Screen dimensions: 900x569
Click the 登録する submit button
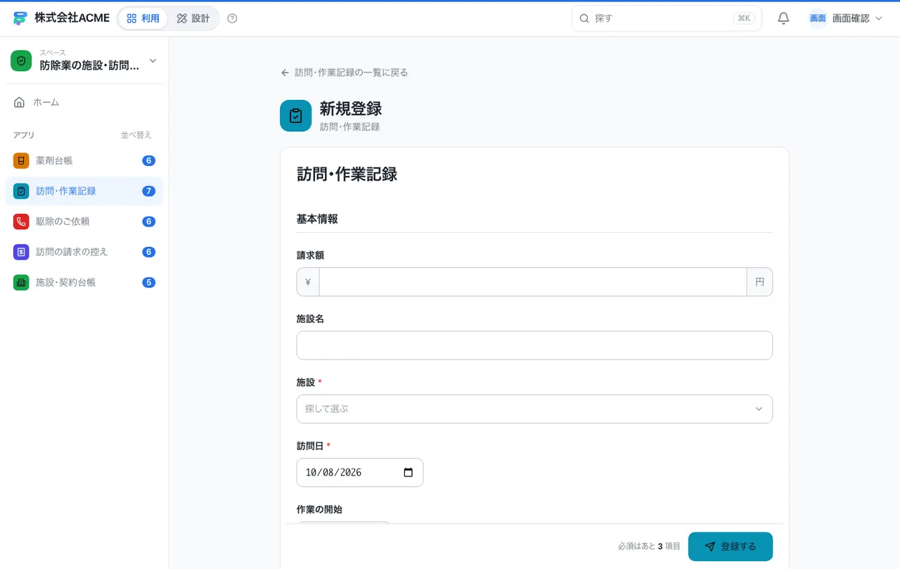(x=730, y=546)
